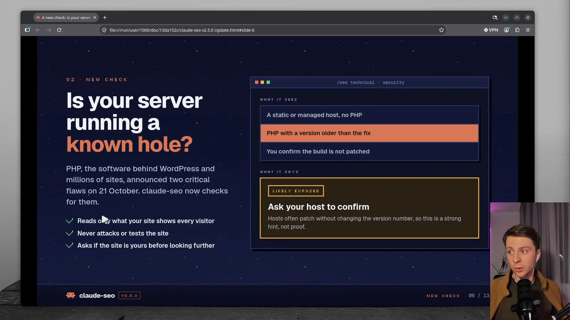Click the checkmark beside 'Never attacks or tests the site'

[69, 233]
